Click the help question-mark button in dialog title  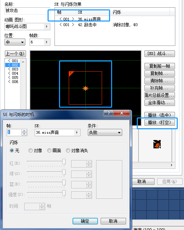[109, 113]
